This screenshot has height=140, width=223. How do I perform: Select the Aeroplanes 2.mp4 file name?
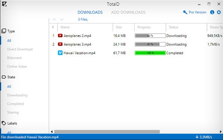77,36
